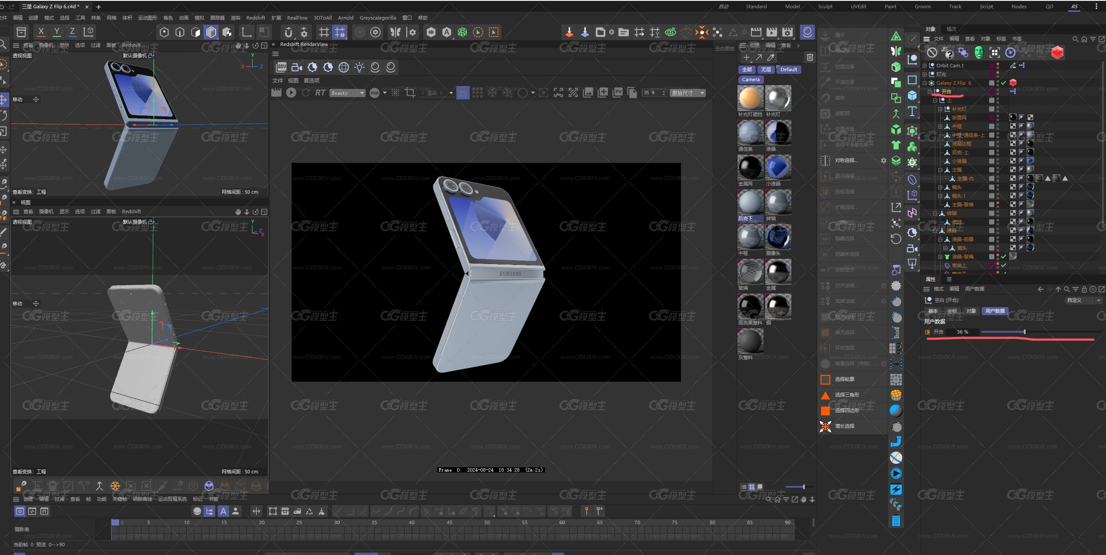The height and width of the screenshot is (555, 1106).
Task: Collapse the 开合 null
Action: pos(930,92)
